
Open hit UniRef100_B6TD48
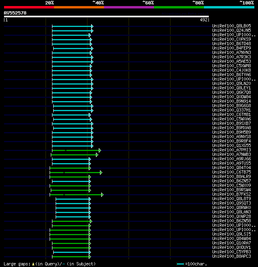(x=231, y=43)
